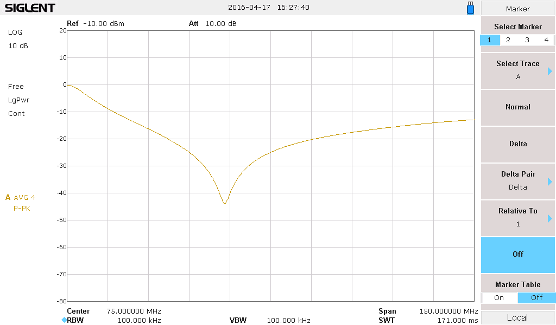Set marker mode to Normal
The width and height of the screenshot is (556, 325).
point(517,107)
